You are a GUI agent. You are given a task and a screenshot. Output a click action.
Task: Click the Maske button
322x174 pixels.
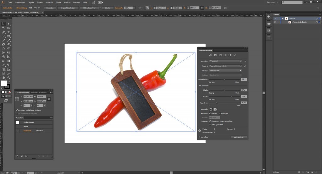108,8
